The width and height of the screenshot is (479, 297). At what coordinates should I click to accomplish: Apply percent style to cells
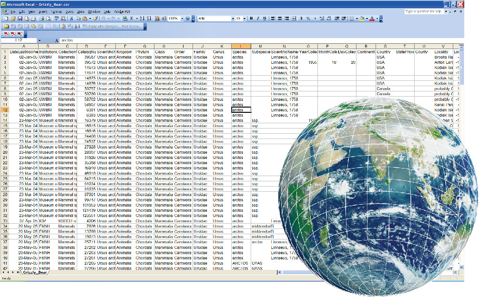[x=308, y=19]
